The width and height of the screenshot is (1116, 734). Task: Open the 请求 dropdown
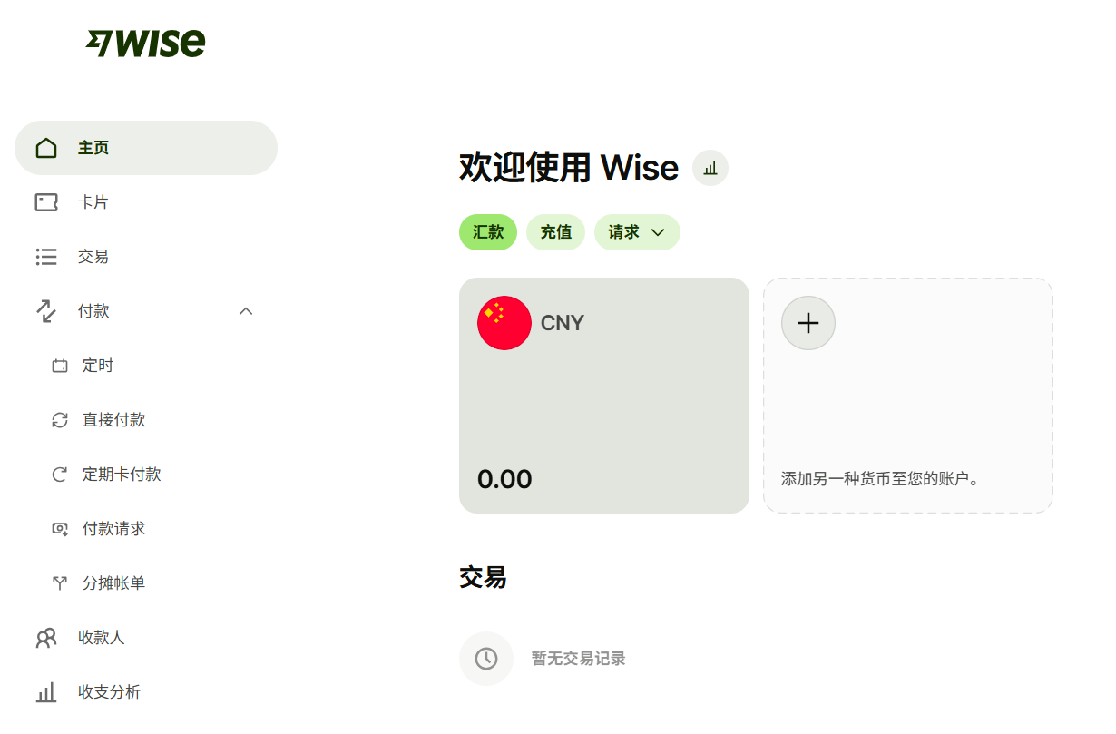637,232
